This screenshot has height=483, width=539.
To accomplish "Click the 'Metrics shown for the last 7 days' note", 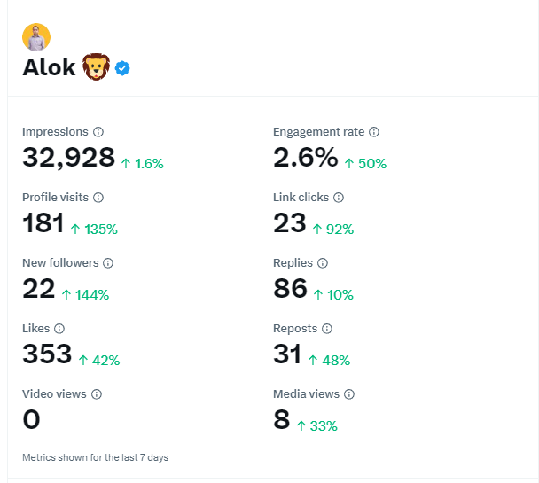I will click(x=95, y=457).
